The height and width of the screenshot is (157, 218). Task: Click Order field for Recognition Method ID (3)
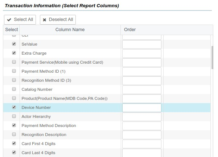tap(142, 81)
